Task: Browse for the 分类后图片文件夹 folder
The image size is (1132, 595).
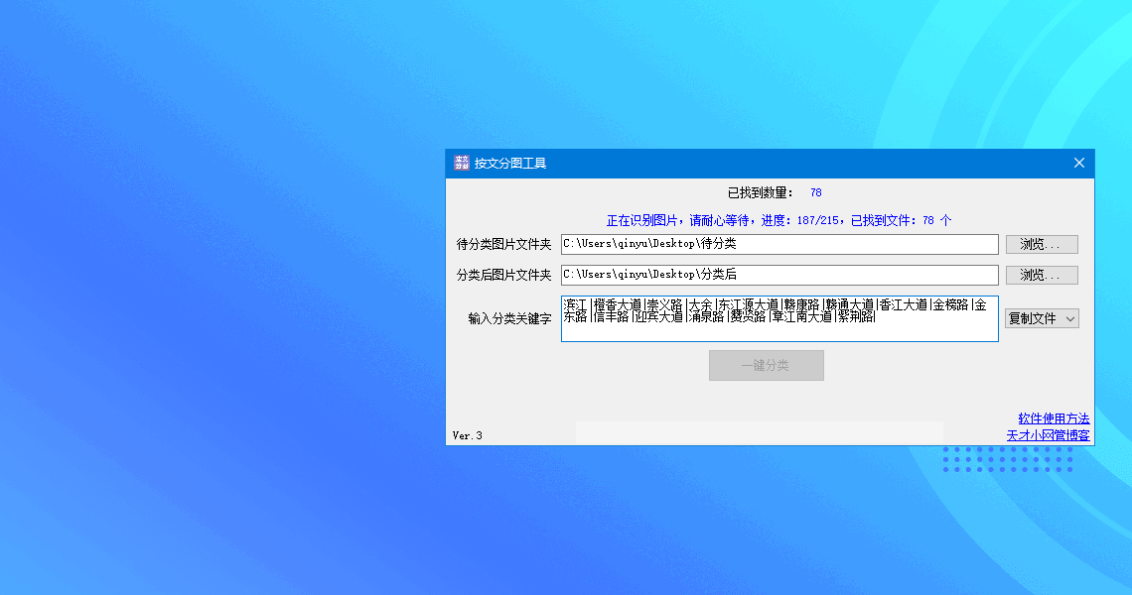Action: (x=1042, y=275)
